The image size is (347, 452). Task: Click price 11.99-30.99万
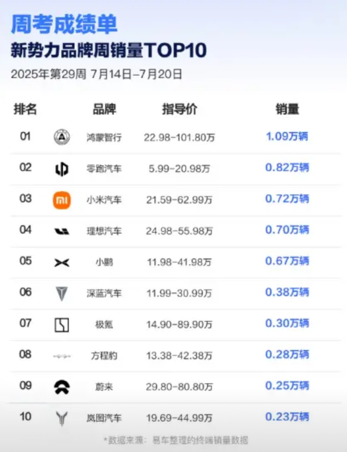[180, 293]
